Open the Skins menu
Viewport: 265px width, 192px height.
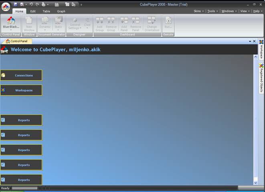(x=198, y=11)
